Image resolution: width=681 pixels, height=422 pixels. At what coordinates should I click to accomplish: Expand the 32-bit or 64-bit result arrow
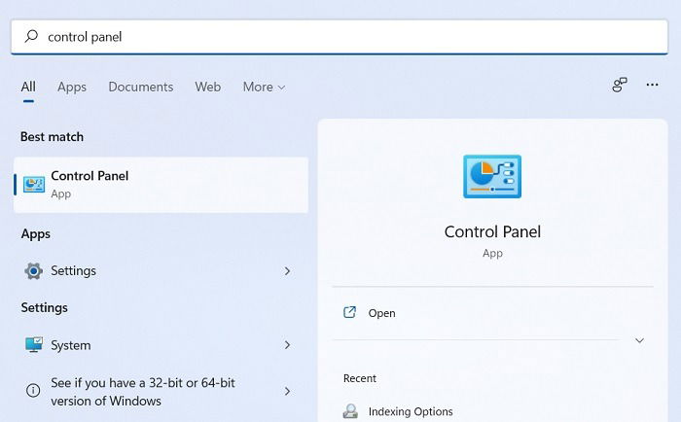287,391
